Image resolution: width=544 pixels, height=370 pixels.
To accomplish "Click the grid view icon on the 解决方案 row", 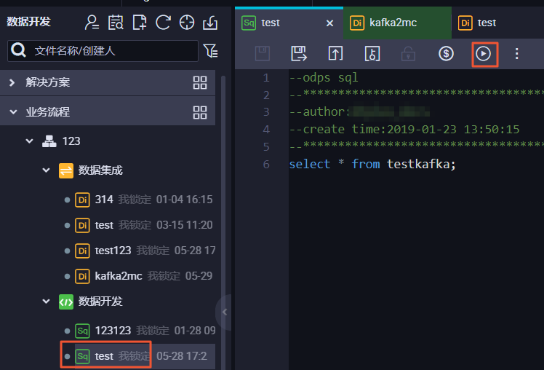I will click(x=200, y=83).
